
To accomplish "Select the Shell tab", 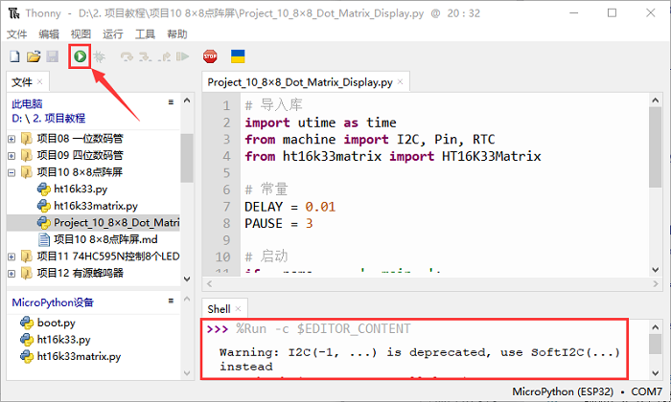I will [219, 309].
